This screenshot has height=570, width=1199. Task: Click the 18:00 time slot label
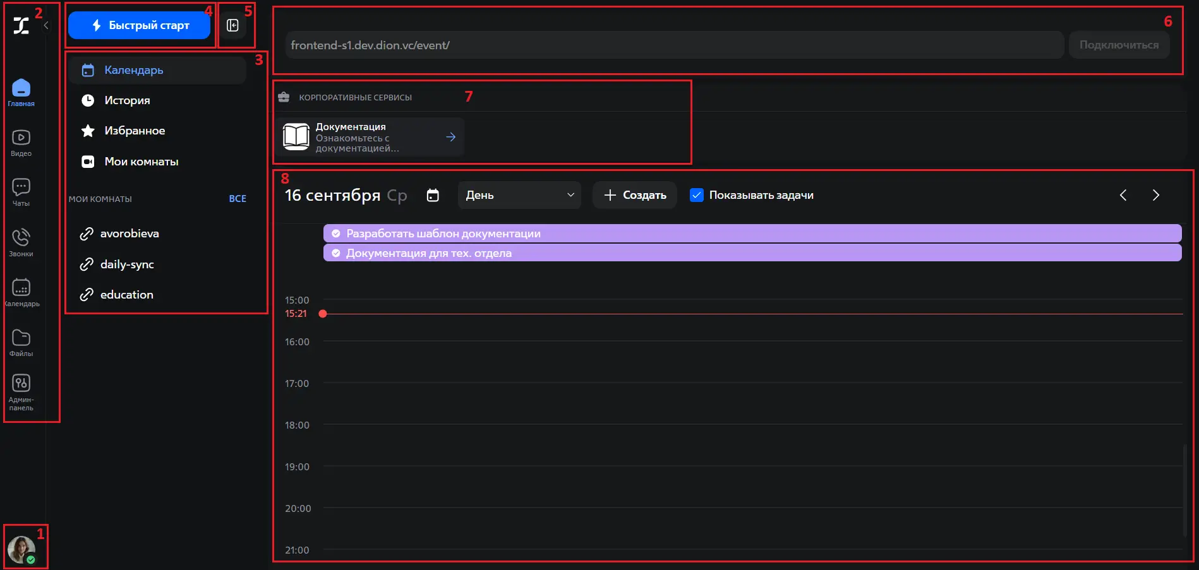[x=297, y=425]
